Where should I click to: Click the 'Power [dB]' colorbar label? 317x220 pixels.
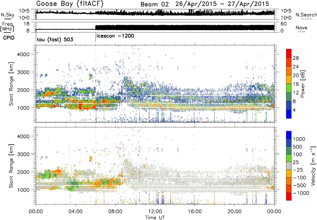[302, 84]
